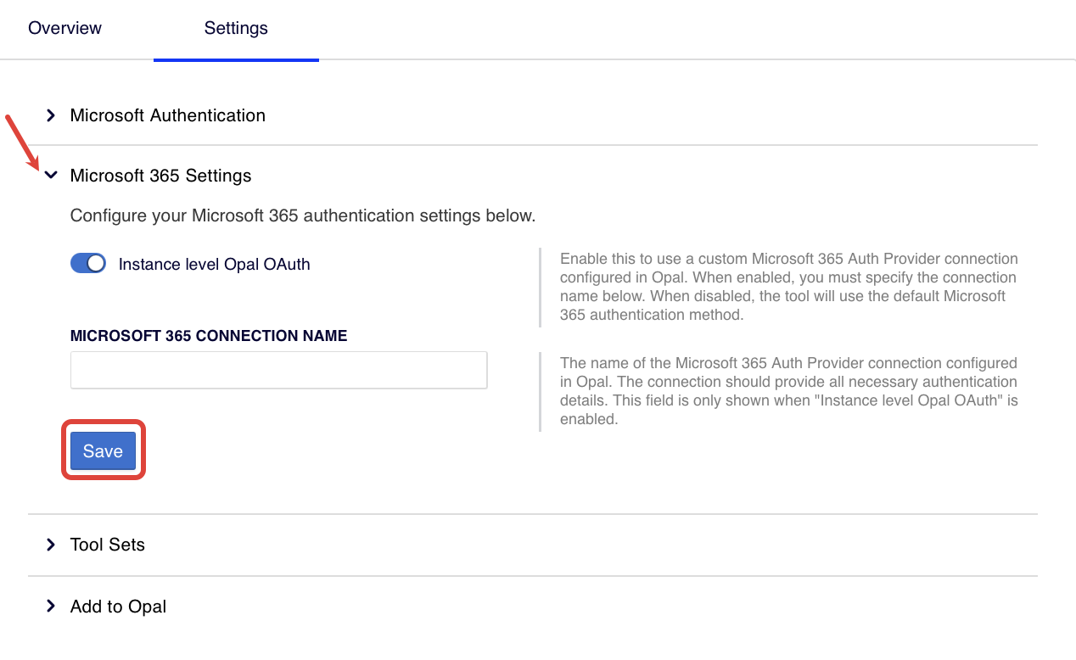Image resolution: width=1076 pixels, height=660 pixels.
Task: Focus the Microsoft 365 connection name field
Action: (x=278, y=370)
